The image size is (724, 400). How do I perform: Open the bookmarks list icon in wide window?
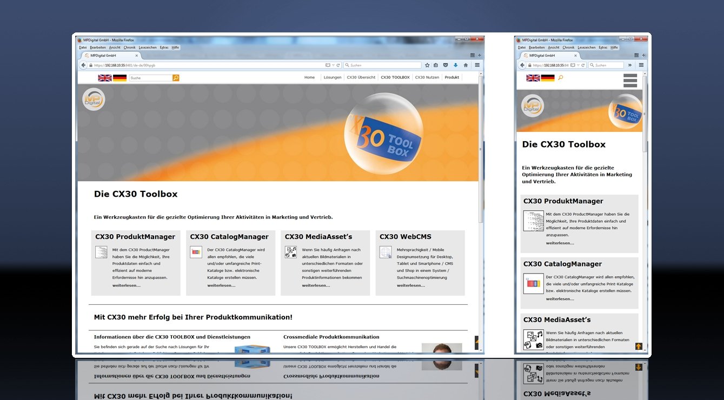click(436, 65)
